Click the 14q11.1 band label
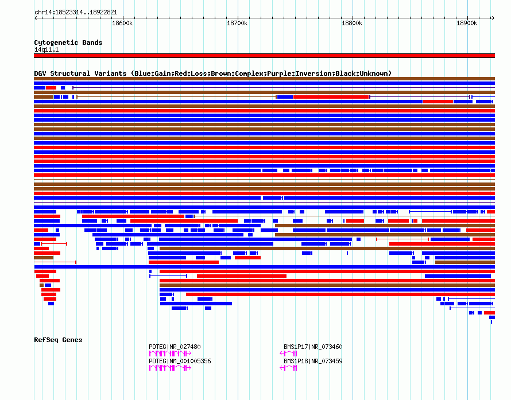This screenshot has width=511, height=400. (x=47, y=49)
